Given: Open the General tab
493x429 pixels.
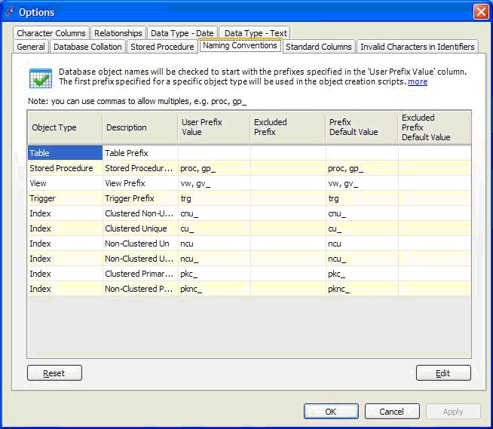Looking at the screenshot, I should tap(31, 47).
